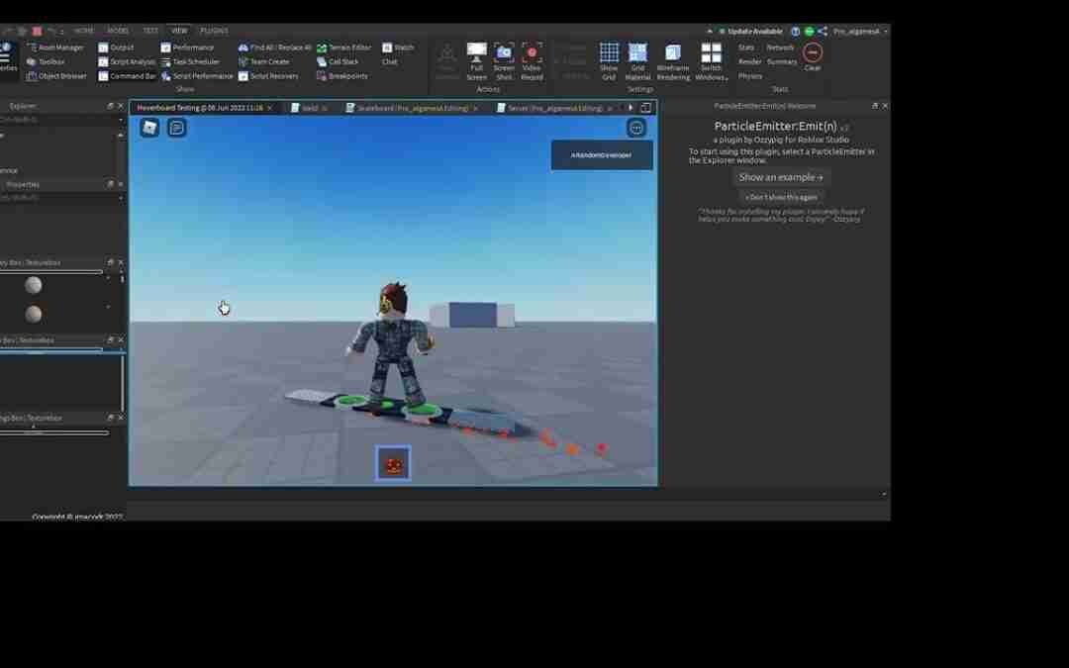The image size is (1069, 668).
Task: Select the VIEW ribbon tab
Action: [178, 31]
